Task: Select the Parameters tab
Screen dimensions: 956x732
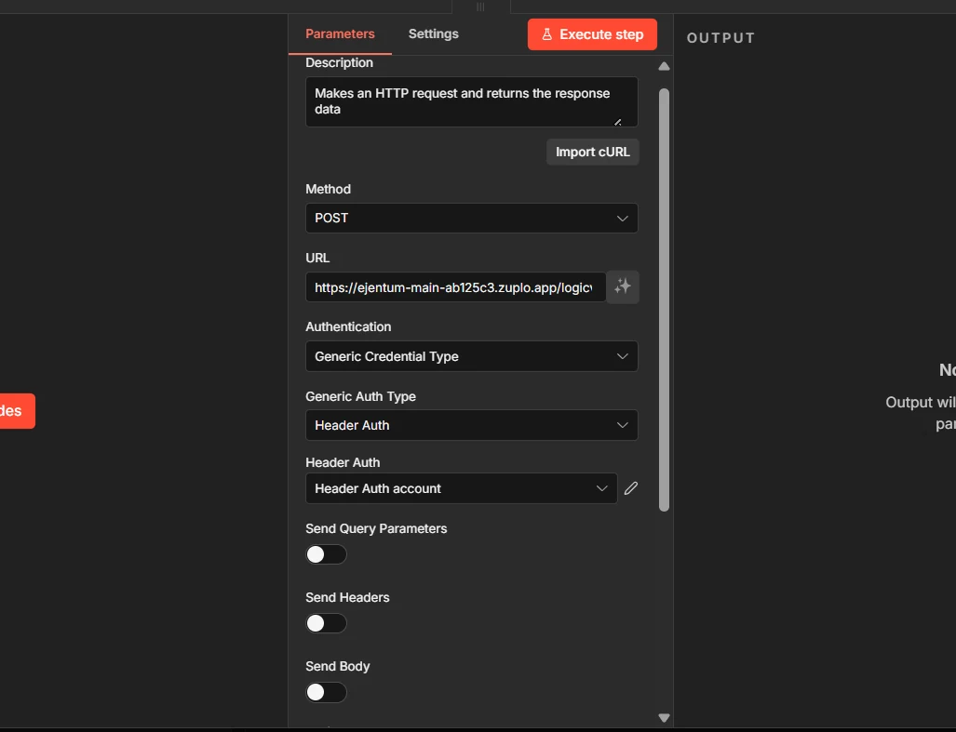Action: pos(340,33)
